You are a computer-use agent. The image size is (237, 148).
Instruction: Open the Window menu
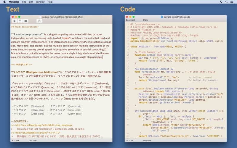point(40,2)
